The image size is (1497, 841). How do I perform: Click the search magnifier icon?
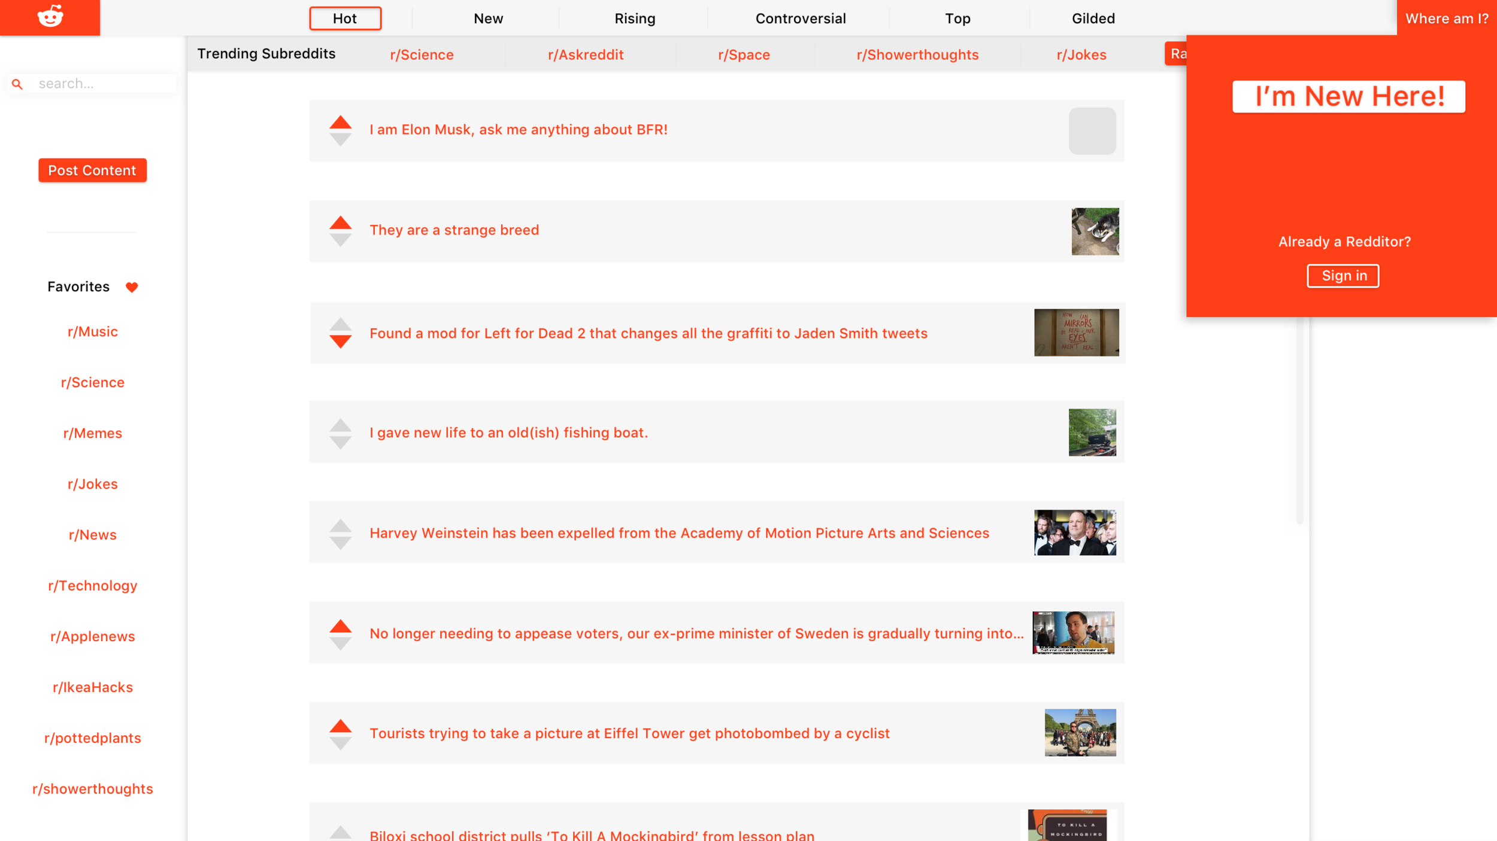click(17, 84)
